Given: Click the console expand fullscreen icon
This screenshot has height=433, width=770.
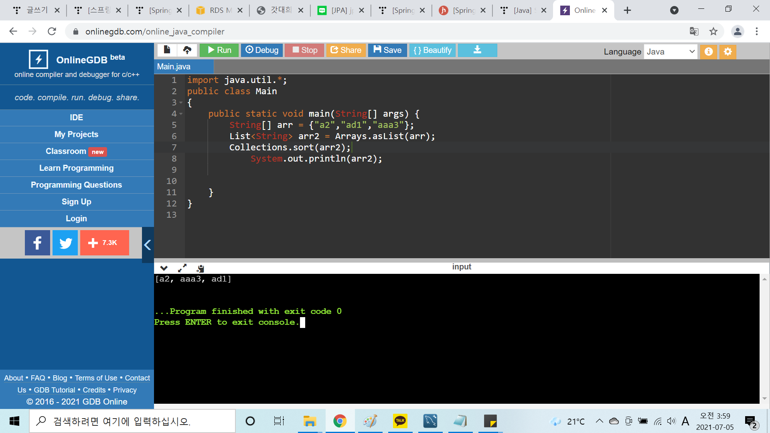Looking at the screenshot, I should [x=182, y=268].
